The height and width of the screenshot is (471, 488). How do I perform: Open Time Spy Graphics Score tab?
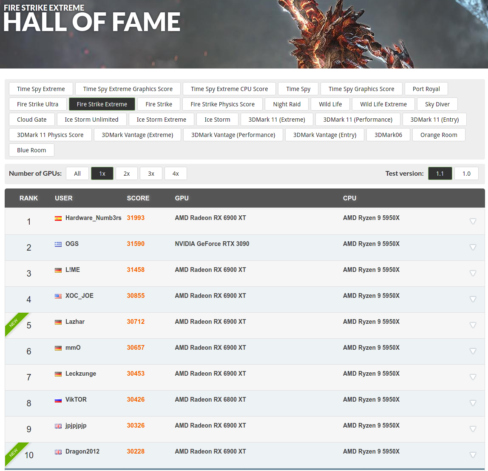click(361, 89)
